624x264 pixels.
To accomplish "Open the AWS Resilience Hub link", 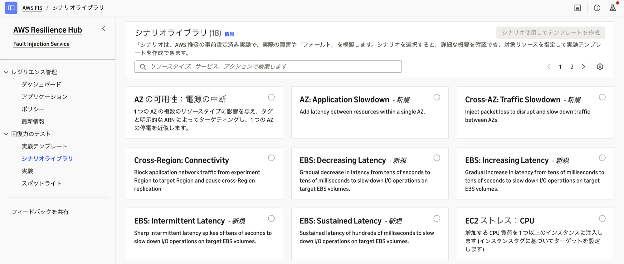I will coord(48,30).
